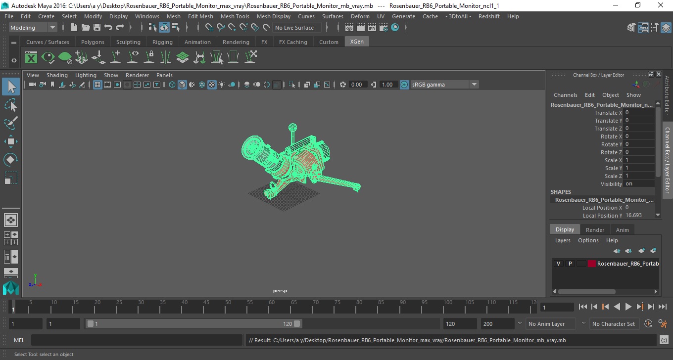The height and width of the screenshot is (360, 673).
Task: Click the MEL command language label
Action: tap(19, 340)
